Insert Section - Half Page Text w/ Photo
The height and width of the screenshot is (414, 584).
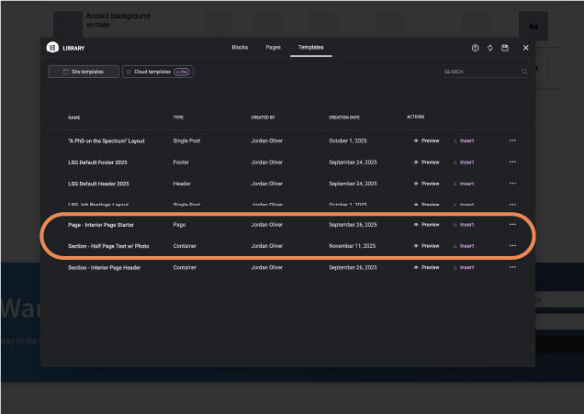point(463,246)
